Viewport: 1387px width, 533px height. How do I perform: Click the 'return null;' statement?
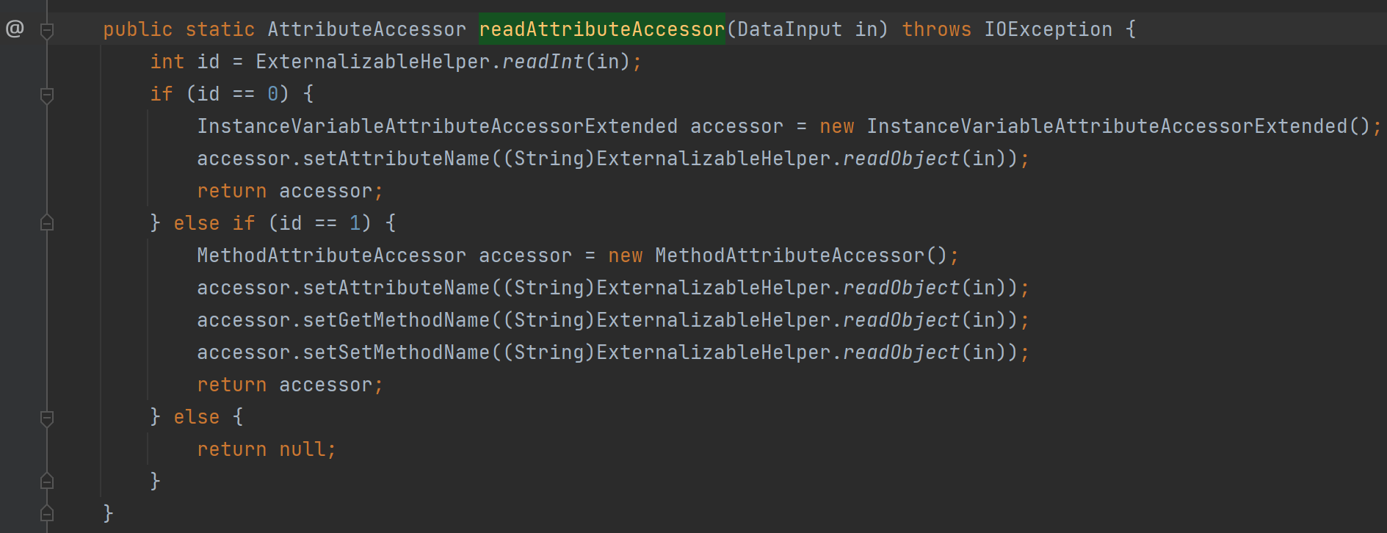point(267,449)
